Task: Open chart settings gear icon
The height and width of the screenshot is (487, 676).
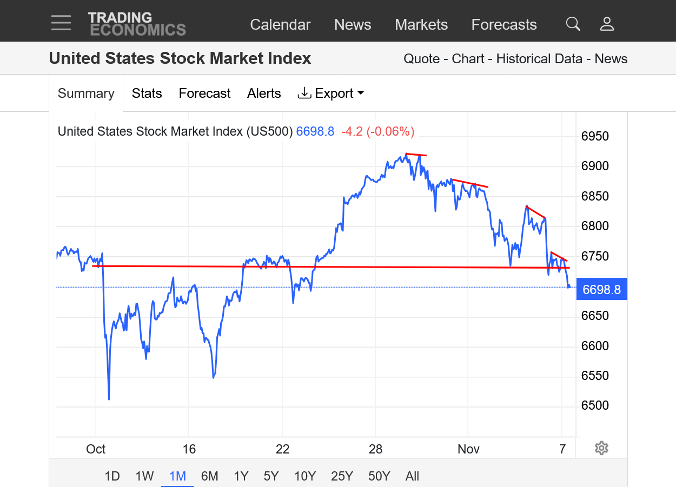Action: tap(601, 448)
